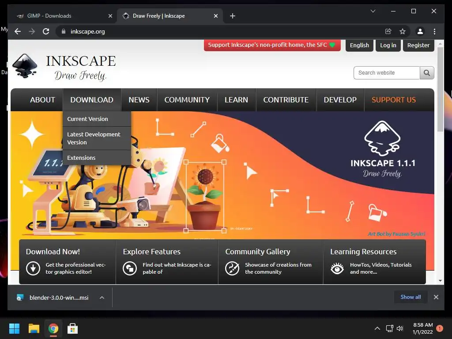Click the address bar URL inkscape.org

point(88,31)
